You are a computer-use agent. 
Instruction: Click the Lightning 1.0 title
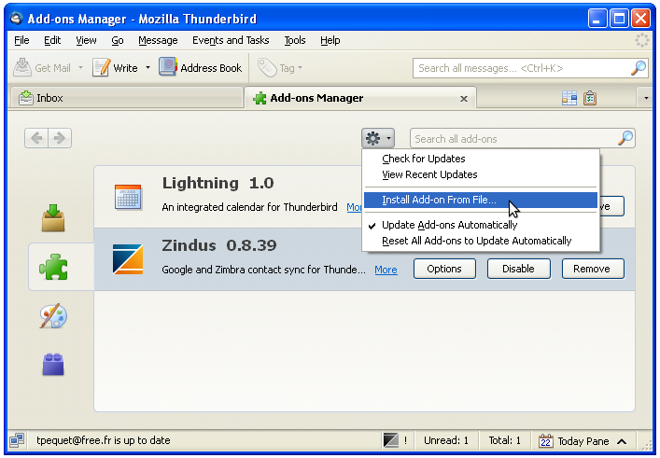218,183
